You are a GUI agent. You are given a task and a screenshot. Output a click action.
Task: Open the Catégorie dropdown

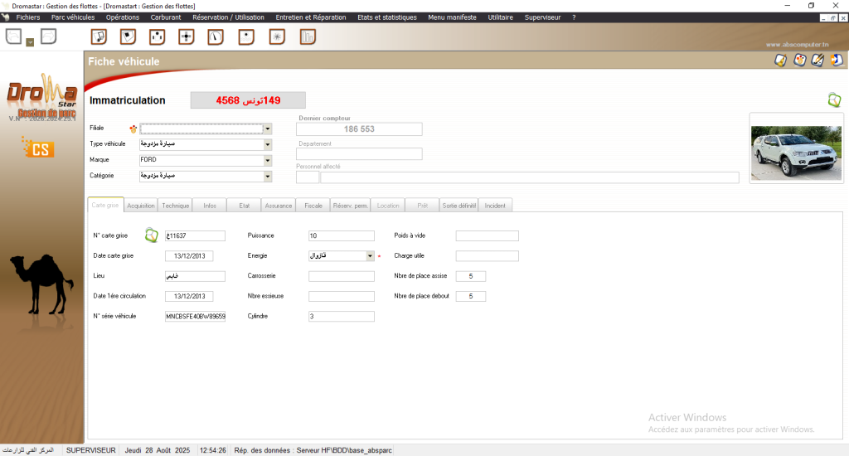coord(268,176)
